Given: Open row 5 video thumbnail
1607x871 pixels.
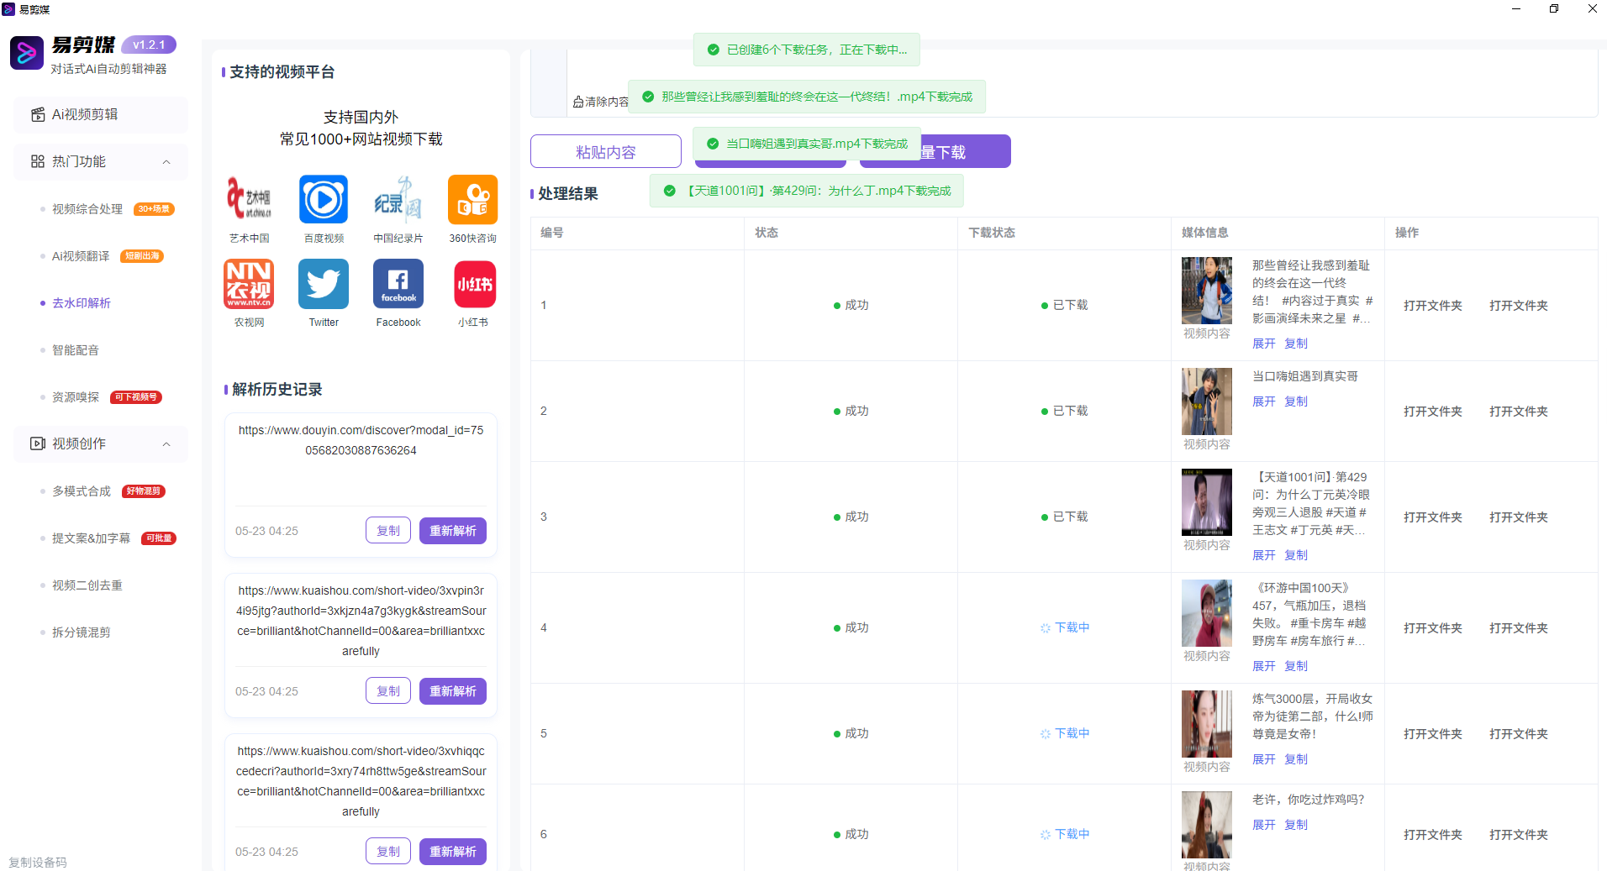Looking at the screenshot, I should point(1207,724).
